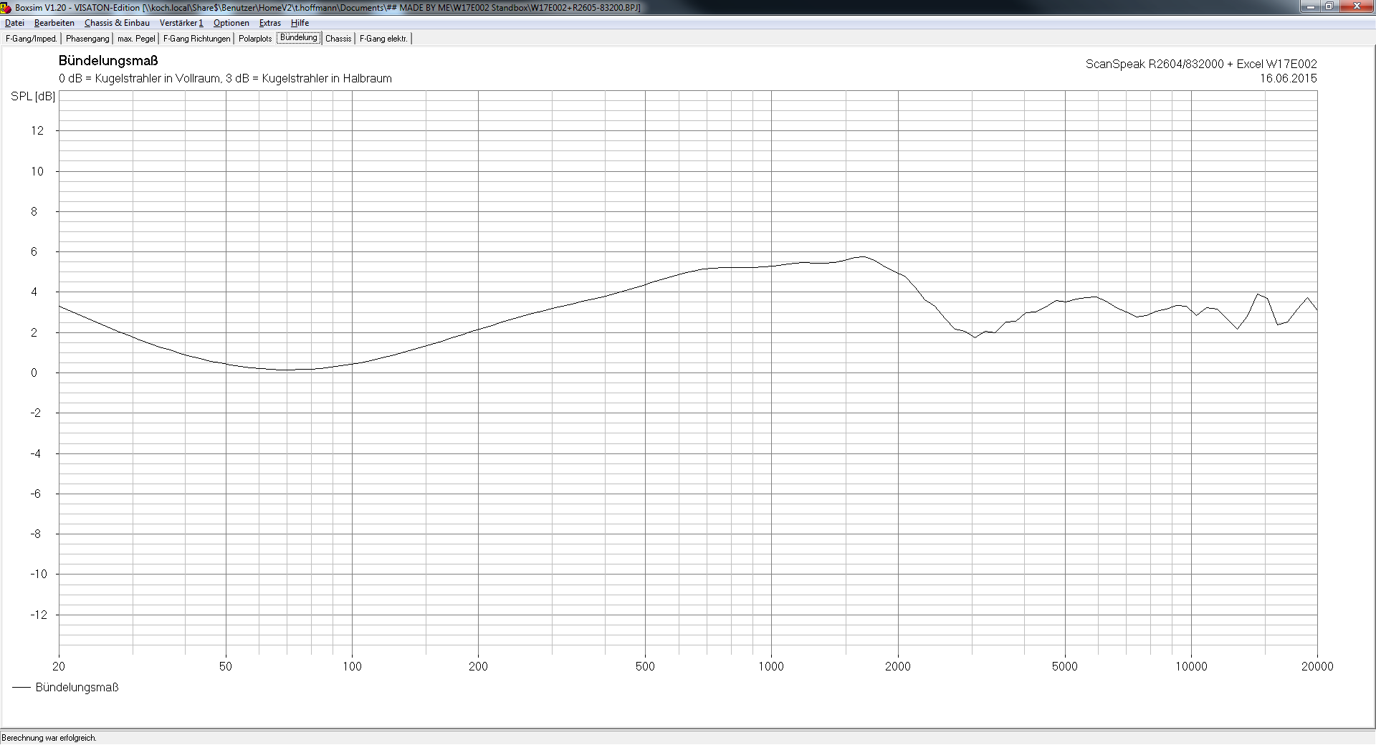Open the Datei menu
Viewport: 1376px width, 745px height.
[x=14, y=23]
